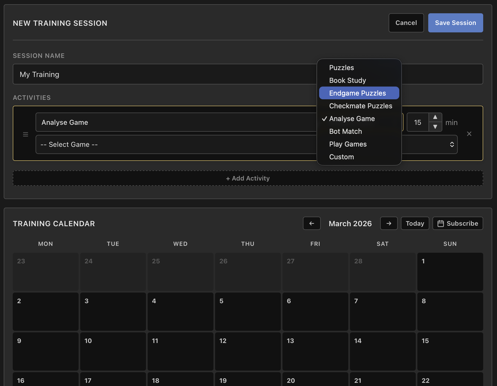497x386 pixels.
Task: Go to the next month arrow
Action: click(x=389, y=223)
